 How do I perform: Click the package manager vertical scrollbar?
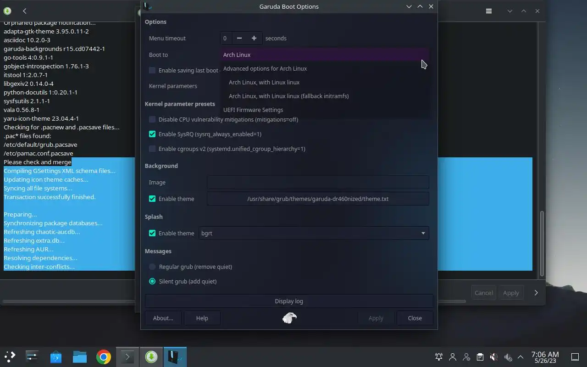tap(542, 244)
